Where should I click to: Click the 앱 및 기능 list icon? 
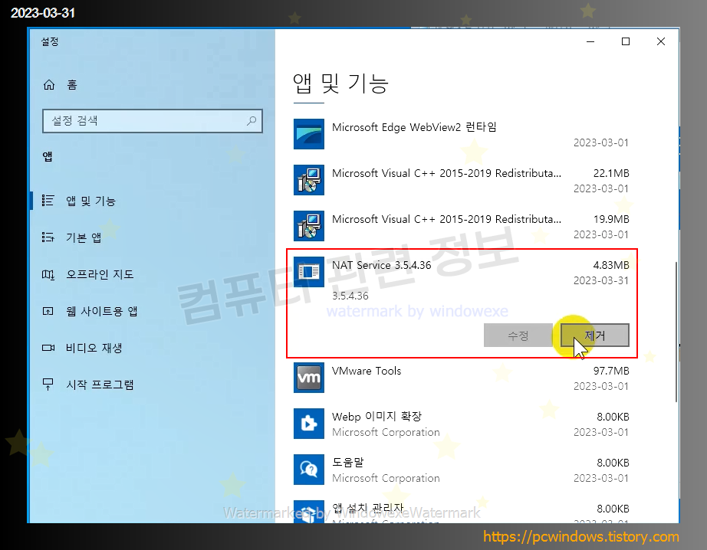[48, 201]
